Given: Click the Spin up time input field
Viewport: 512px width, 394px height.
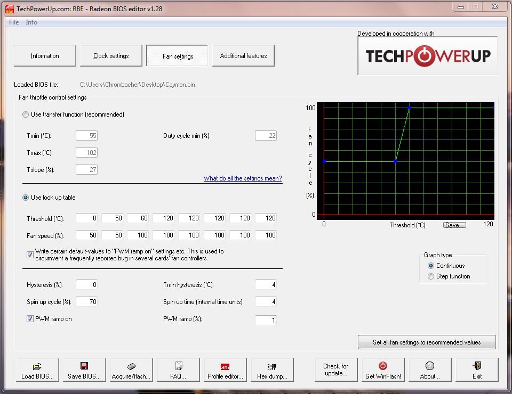Looking at the screenshot, I should point(266,302).
